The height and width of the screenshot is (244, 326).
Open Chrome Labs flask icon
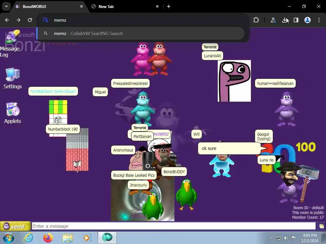273,20
